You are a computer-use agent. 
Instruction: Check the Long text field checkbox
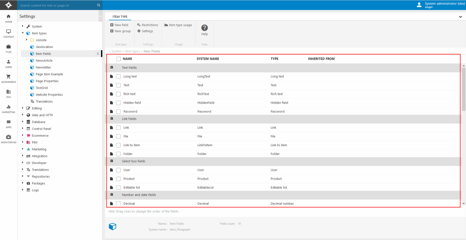pos(118,76)
